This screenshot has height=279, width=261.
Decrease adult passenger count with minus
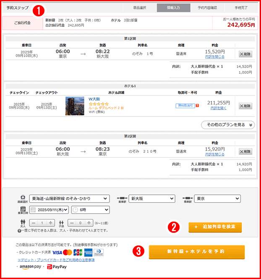[33, 223]
